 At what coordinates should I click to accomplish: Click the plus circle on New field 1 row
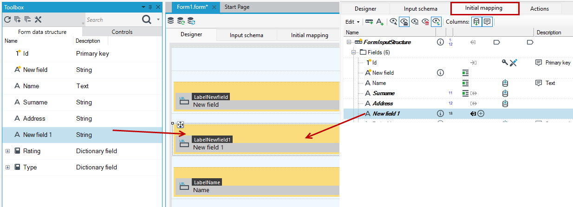(481, 113)
